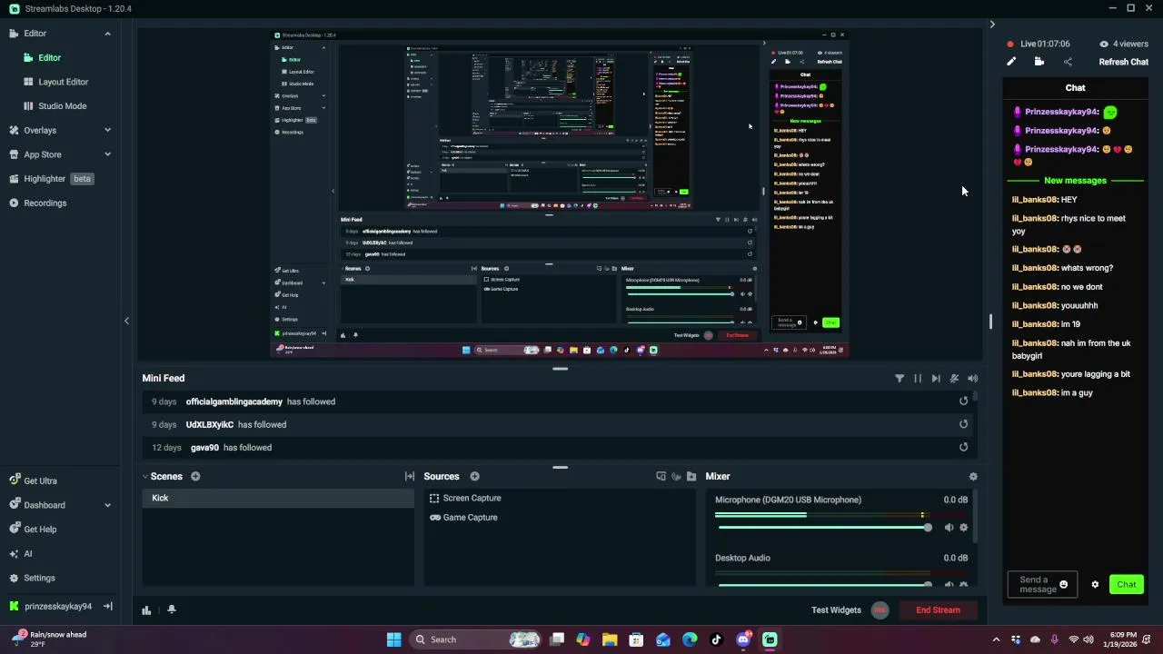This screenshot has height=654, width=1163.
Task: Mute the Microphone DGM20 USB channel
Action: [949, 528]
